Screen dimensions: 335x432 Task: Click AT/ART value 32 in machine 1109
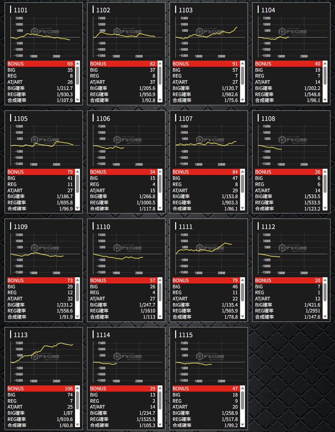[70, 299]
